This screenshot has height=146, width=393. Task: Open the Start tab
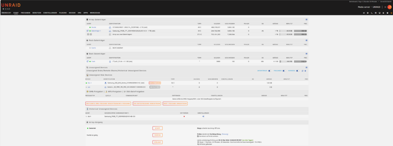16,13
